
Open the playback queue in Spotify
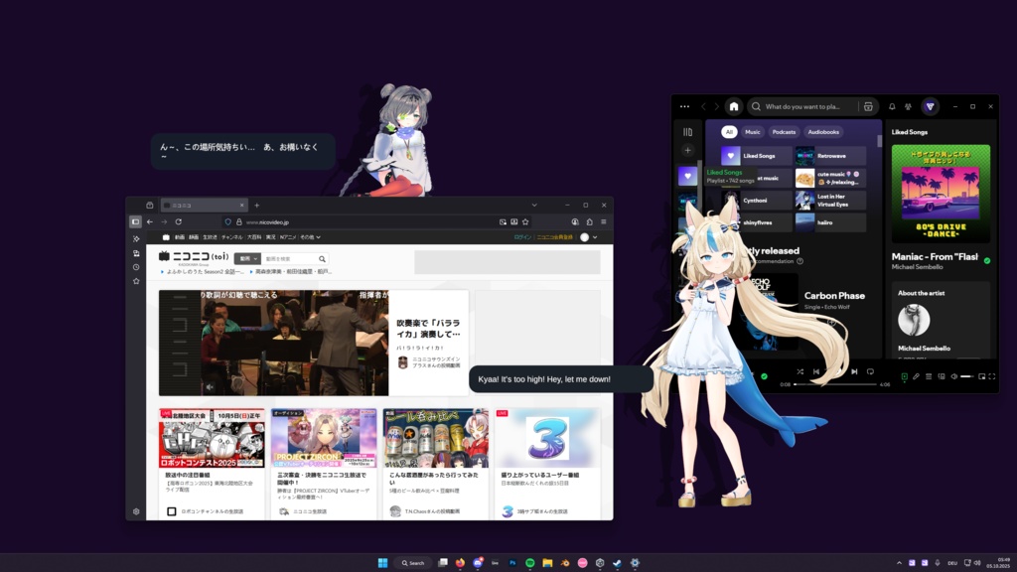tap(929, 376)
